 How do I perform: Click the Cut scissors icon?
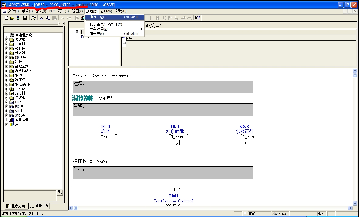[x=42, y=18]
